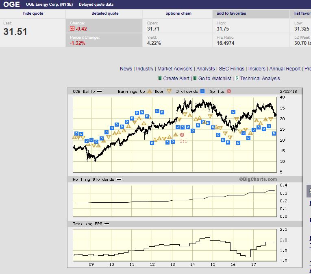Click the Splits legend S icon
This screenshot has height=274, width=311.
pyautogui.click(x=229, y=91)
